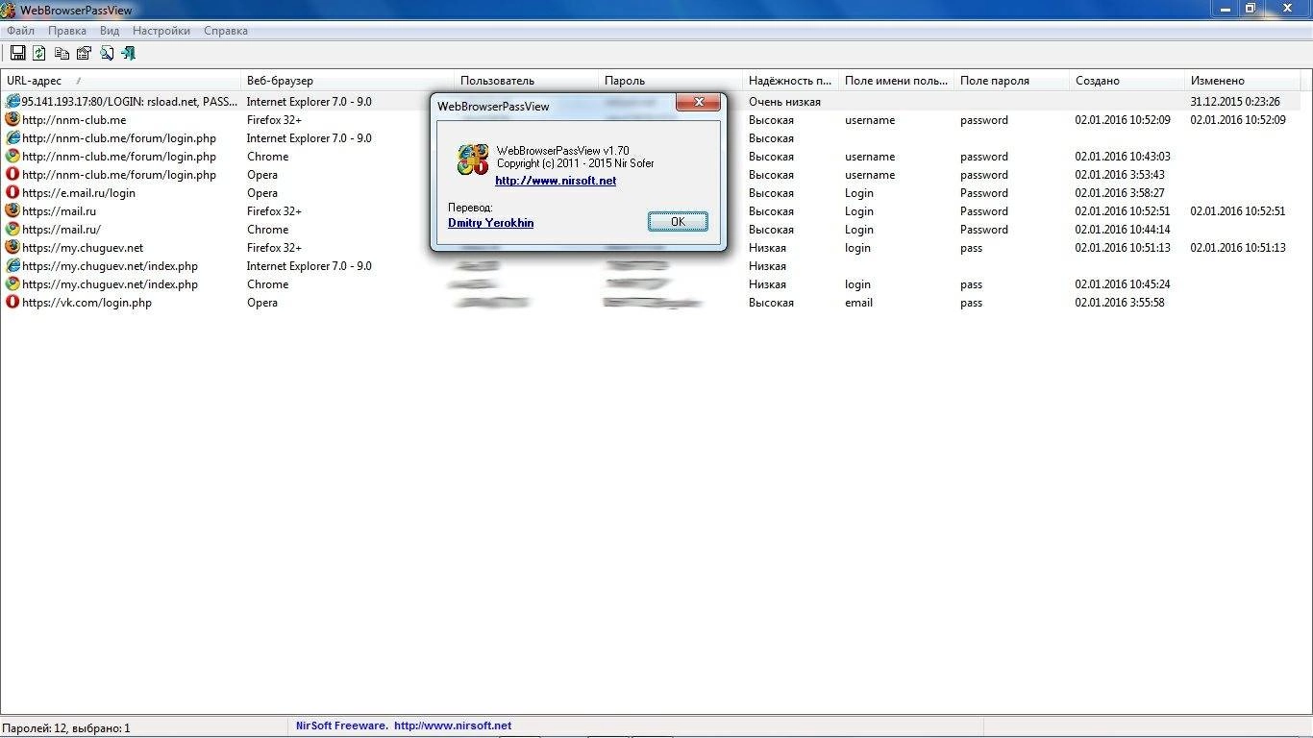The image size is (1313, 738).
Task: Sort by the URL-адрес column header
Action: [x=120, y=81]
